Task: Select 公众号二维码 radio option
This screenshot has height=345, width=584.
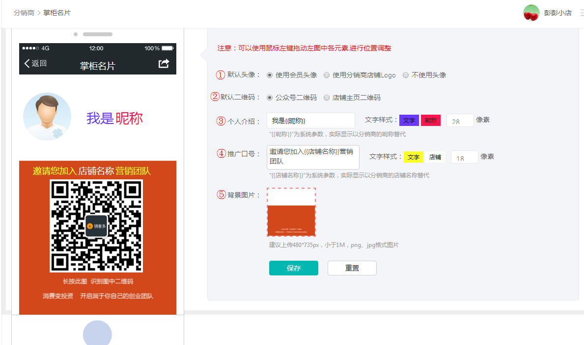Action: 270,98
